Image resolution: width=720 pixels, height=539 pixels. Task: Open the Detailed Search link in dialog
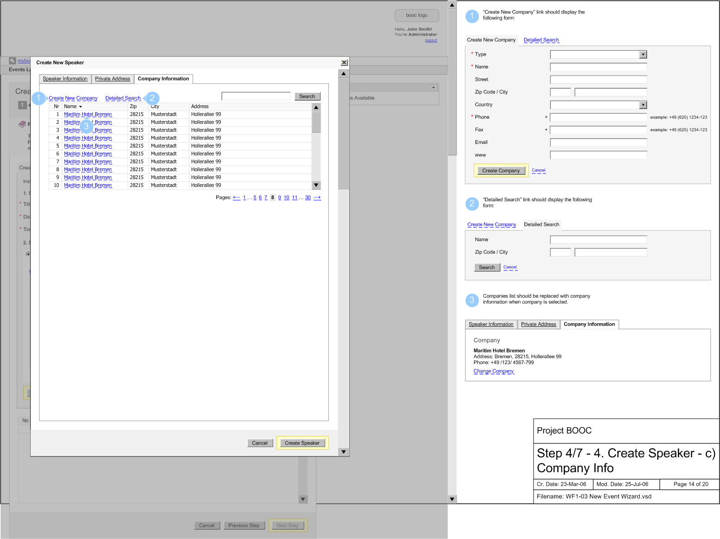point(123,98)
